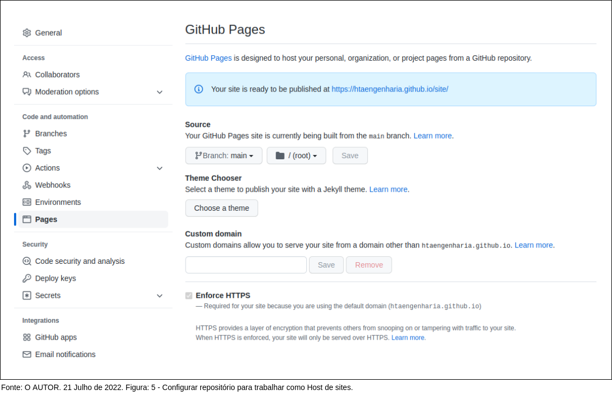This screenshot has width=612, height=396.
Task: Click the custom domain text field
Action: pyautogui.click(x=246, y=265)
